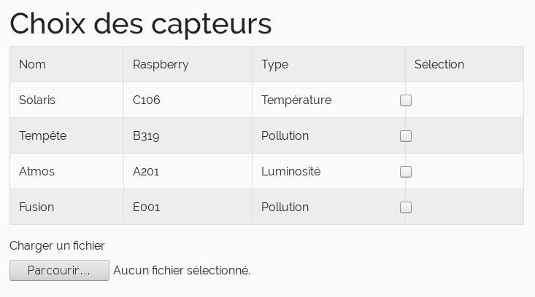Click the C106 Raspberry cell
The height and width of the screenshot is (297, 535).
[146, 100]
